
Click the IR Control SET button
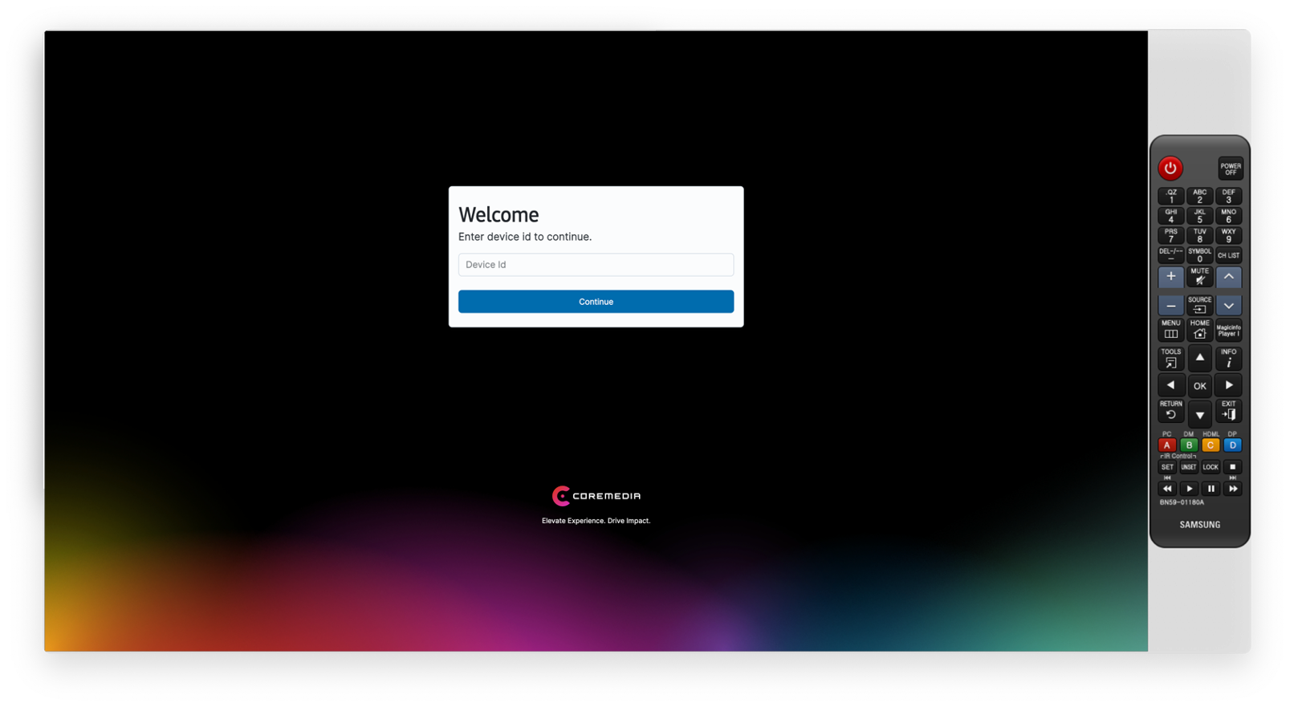point(1166,467)
